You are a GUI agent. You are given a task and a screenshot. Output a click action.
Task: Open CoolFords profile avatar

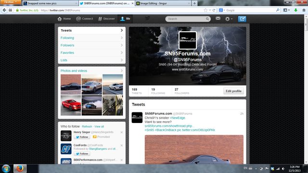[x=66, y=148]
